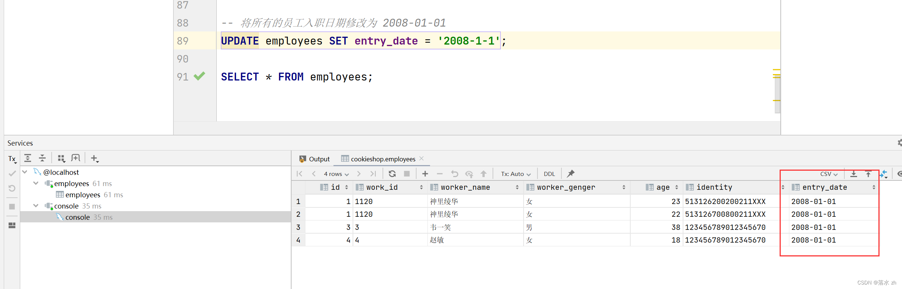Go to previous page of results

click(x=314, y=174)
